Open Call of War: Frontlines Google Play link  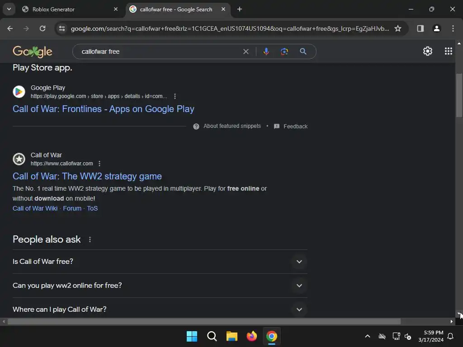coord(104,109)
